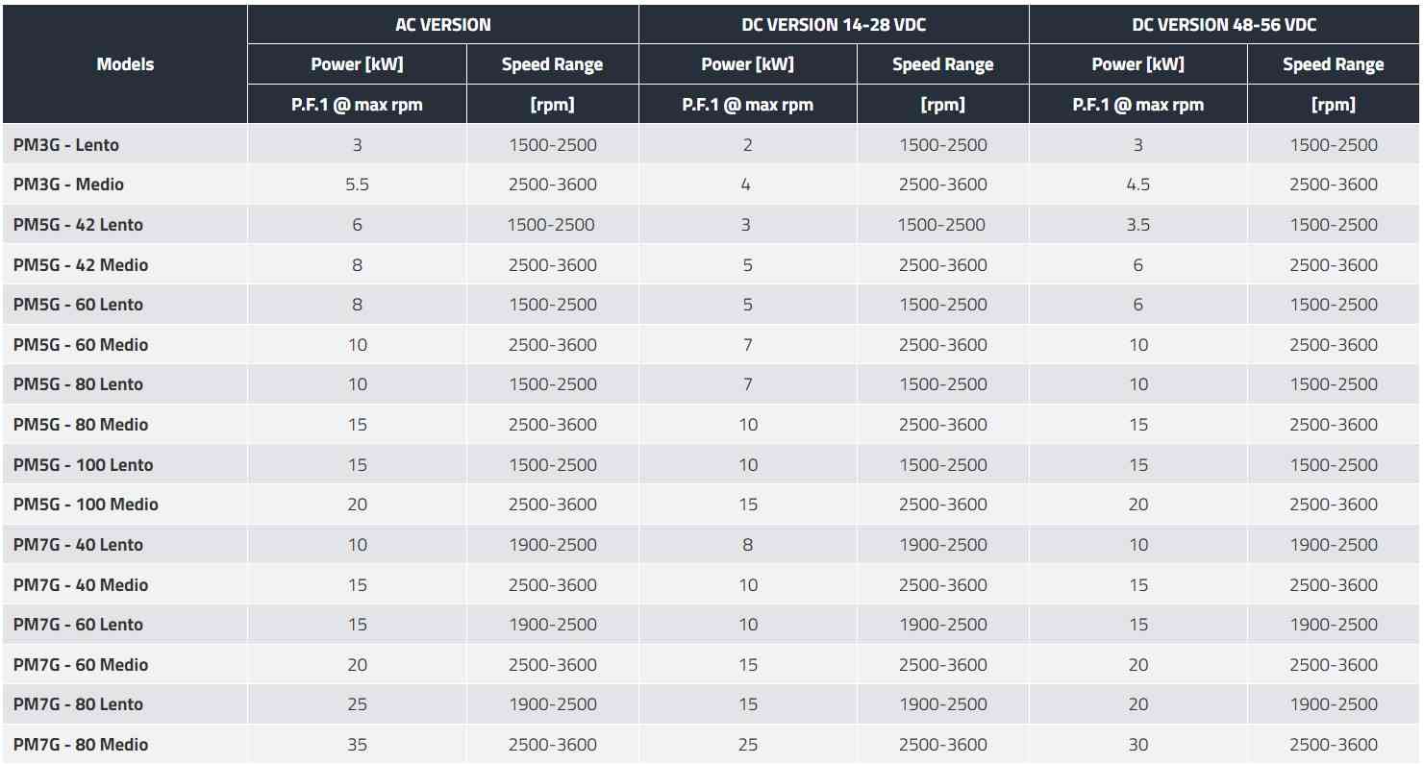This screenshot has height=764, width=1424.
Task: Select the PM7G - 40 Lento row label
Action: tap(78, 545)
